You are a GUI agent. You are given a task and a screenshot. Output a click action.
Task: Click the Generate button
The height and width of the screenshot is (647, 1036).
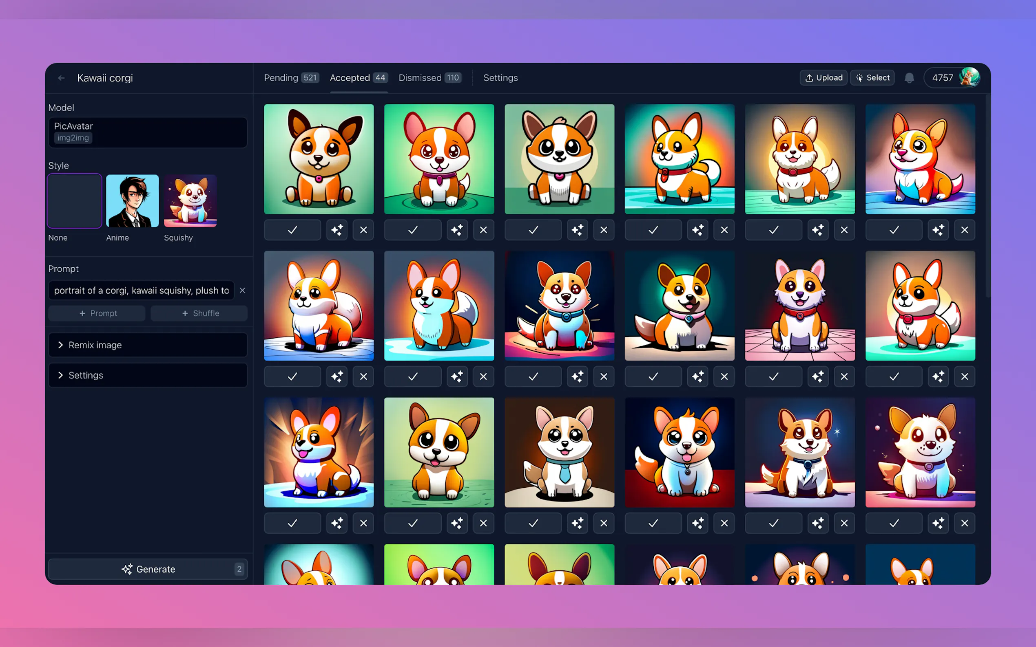(x=148, y=569)
